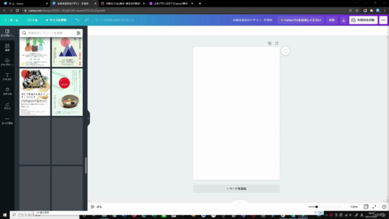Select the Text tool in sidebar
389x219 pixels.
click(7, 77)
